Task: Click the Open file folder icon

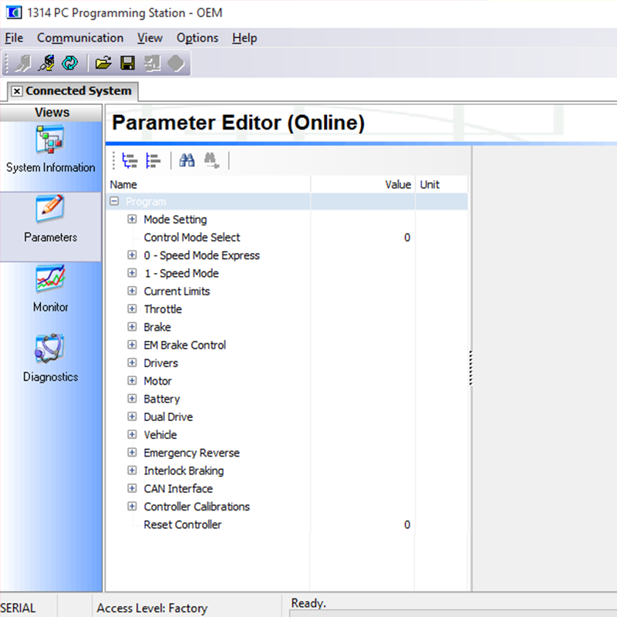Action: tap(103, 63)
